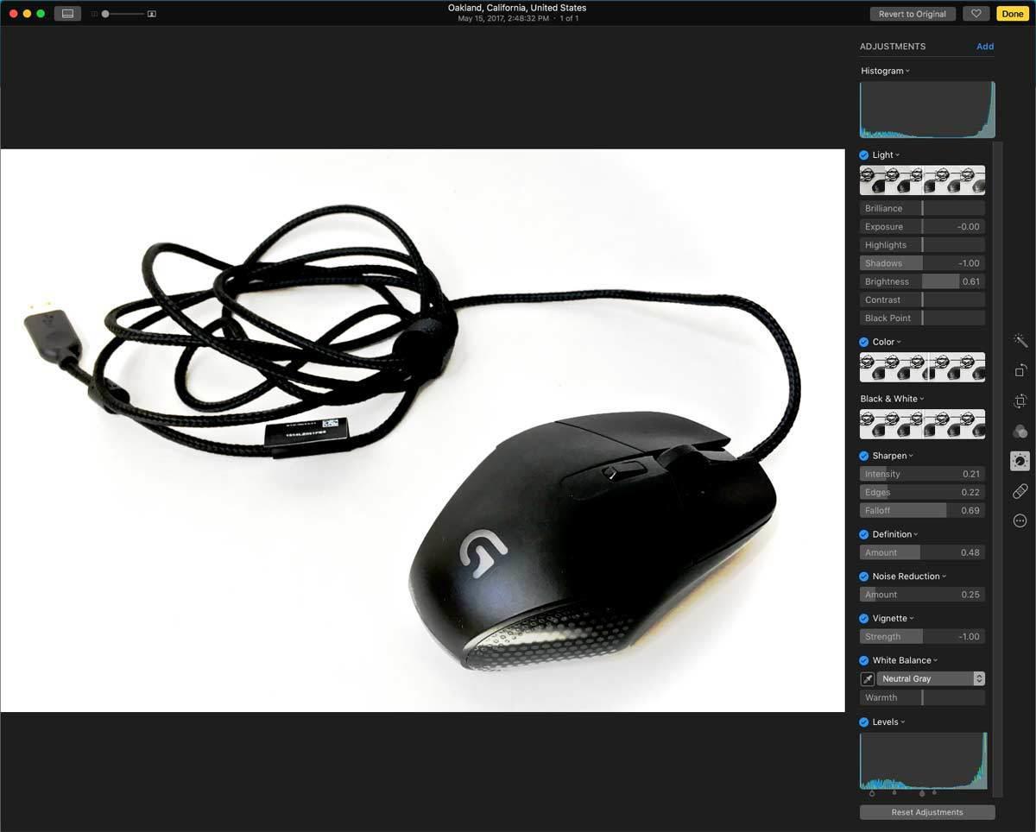Click the Exposure slider

pos(922,226)
